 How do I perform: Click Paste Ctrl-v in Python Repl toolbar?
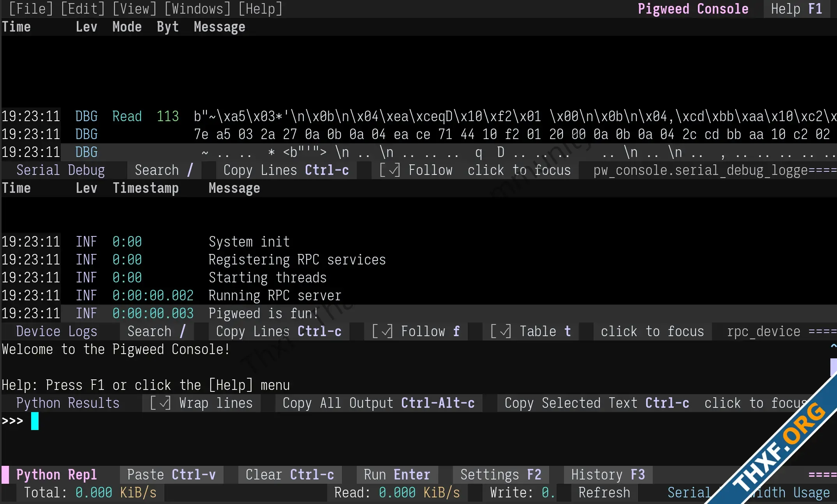pyautogui.click(x=171, y=475)
